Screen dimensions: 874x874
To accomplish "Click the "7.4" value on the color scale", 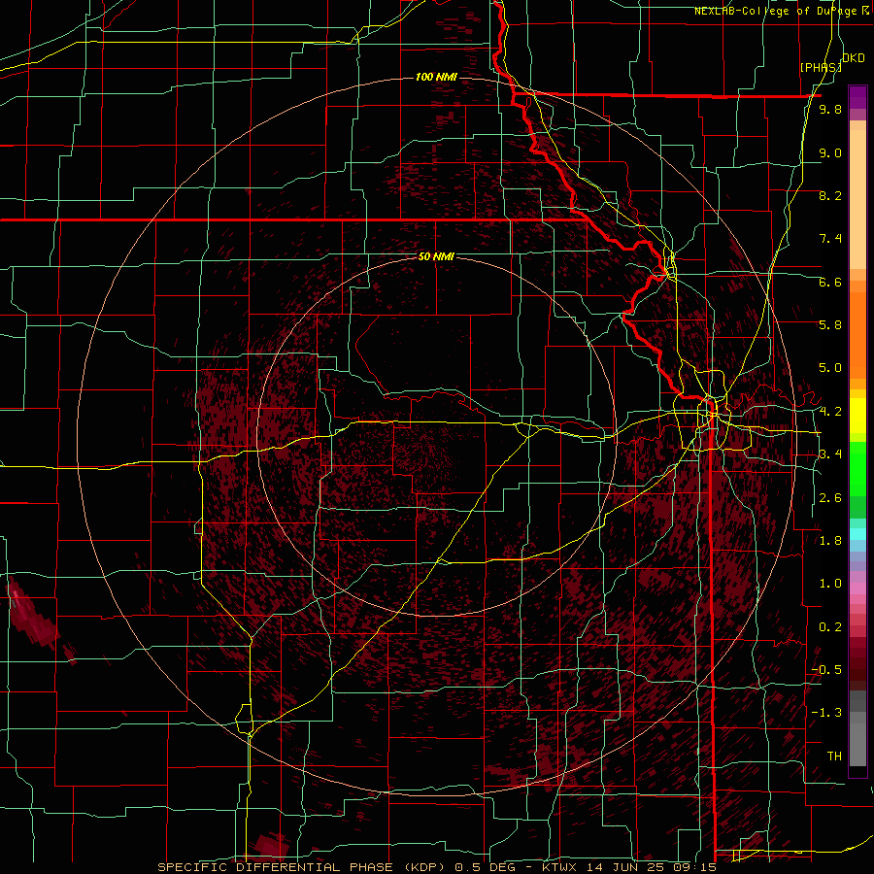I will [x=830, y=239].
